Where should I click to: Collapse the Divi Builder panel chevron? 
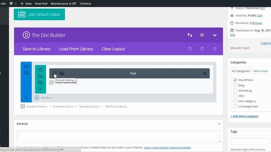click(215, 35)
